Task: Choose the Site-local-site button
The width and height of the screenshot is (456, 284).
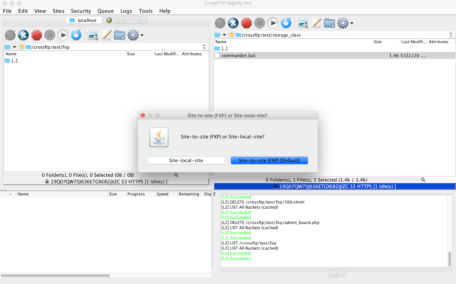Action: [186, 160]
